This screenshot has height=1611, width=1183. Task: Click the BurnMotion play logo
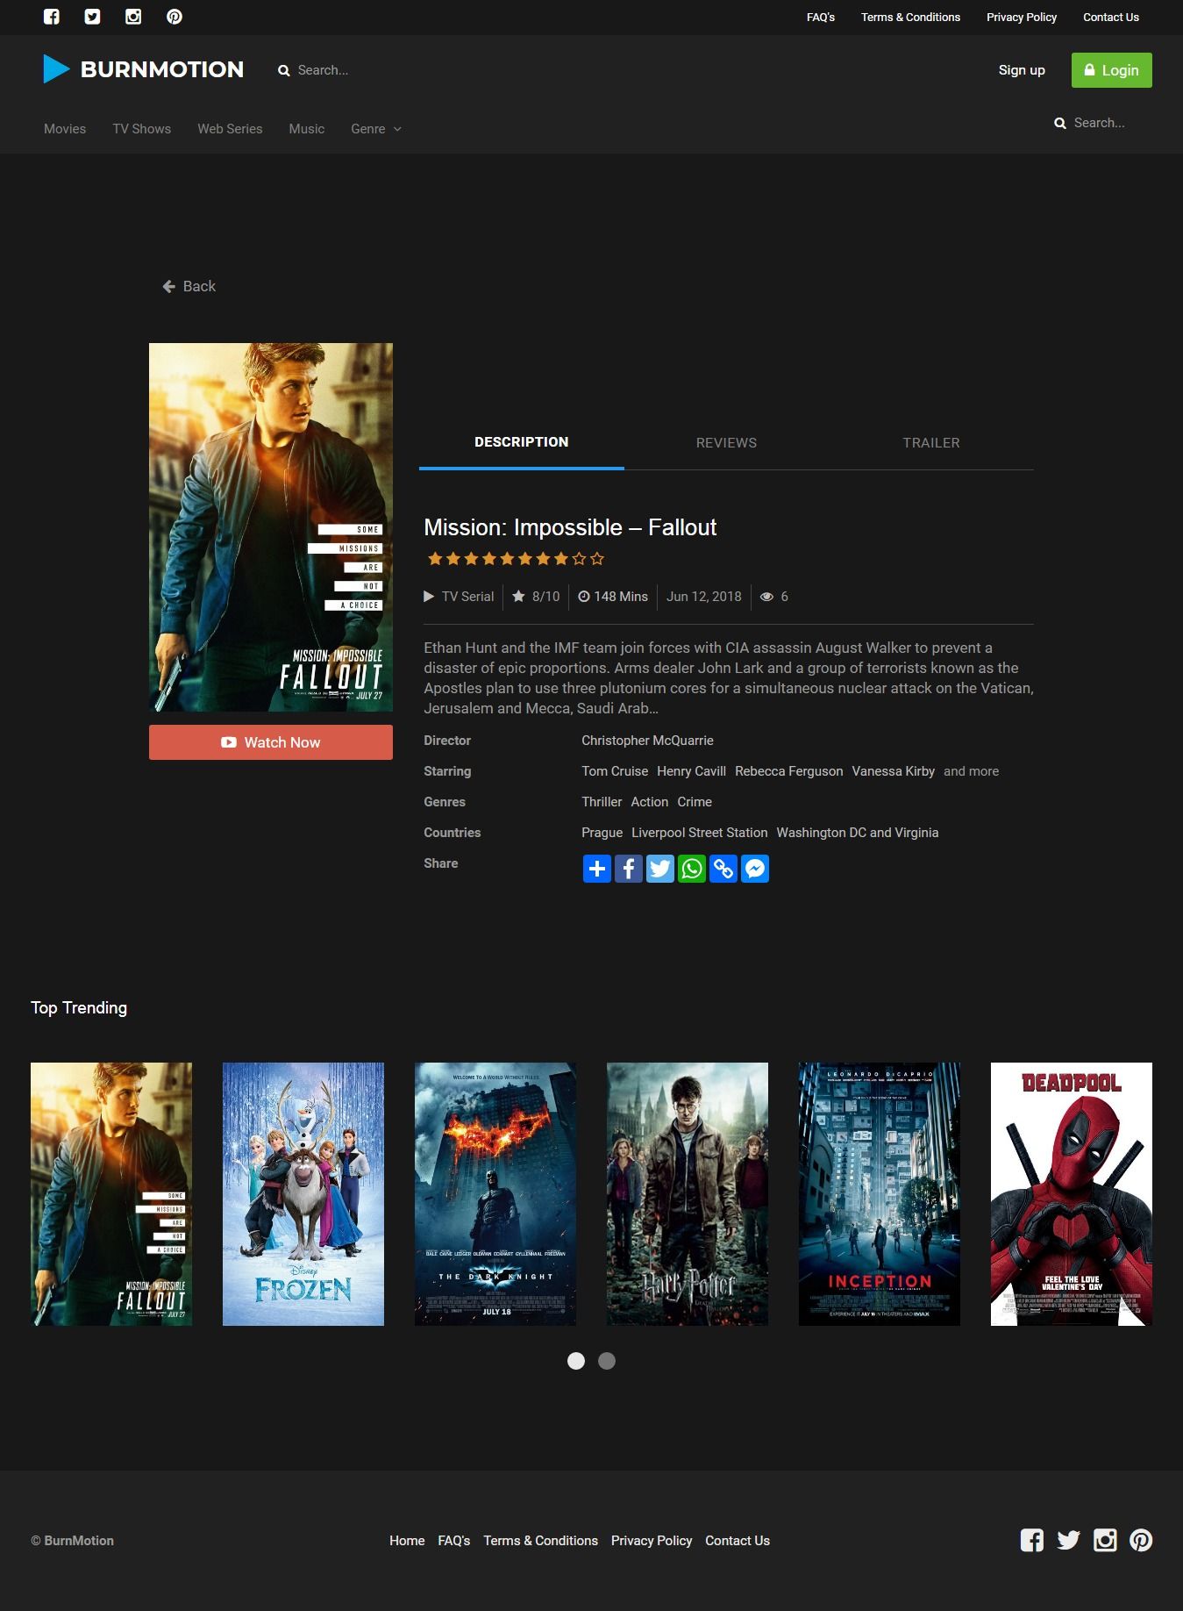56,69
